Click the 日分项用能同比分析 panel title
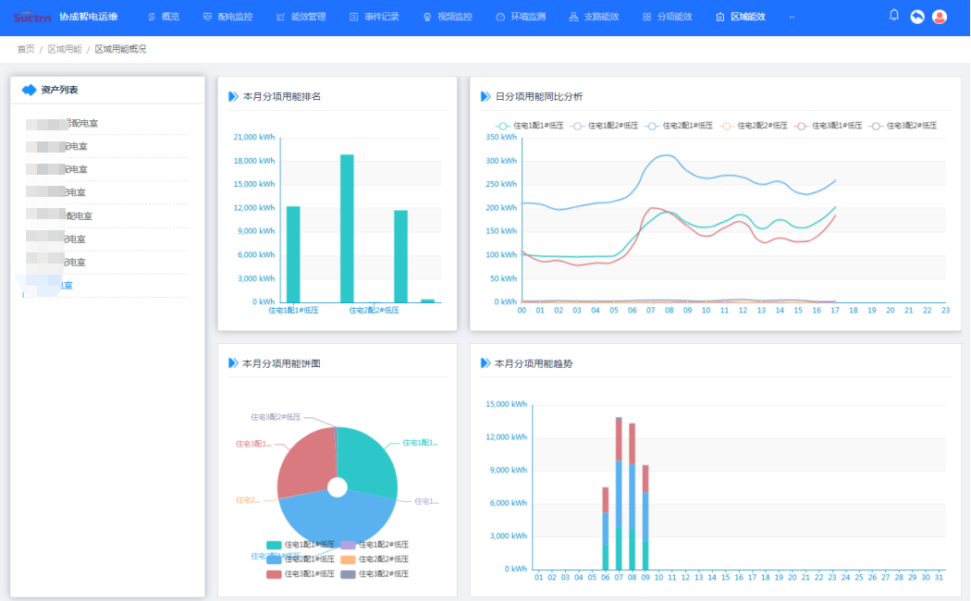This screenshot has height=601, width=971. 539,96
